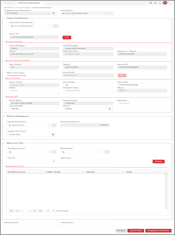Switch to the Dashboard tab

[x=8, y=3]
